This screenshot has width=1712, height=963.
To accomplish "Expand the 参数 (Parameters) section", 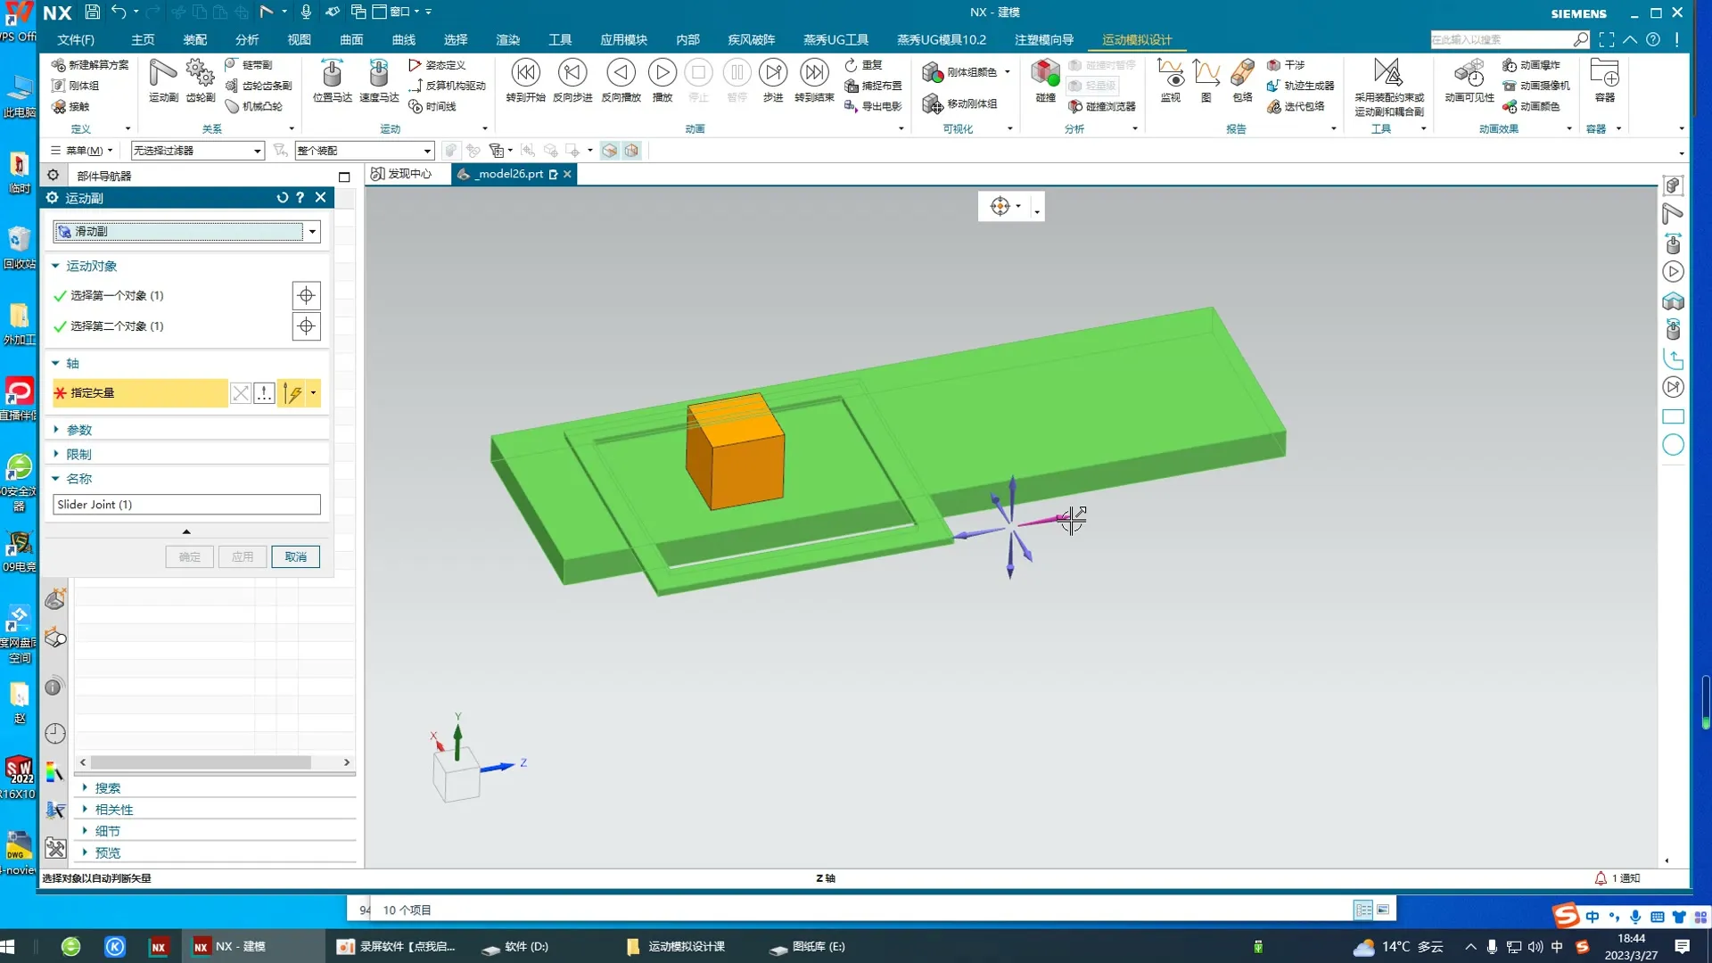I will coord(78,430).
